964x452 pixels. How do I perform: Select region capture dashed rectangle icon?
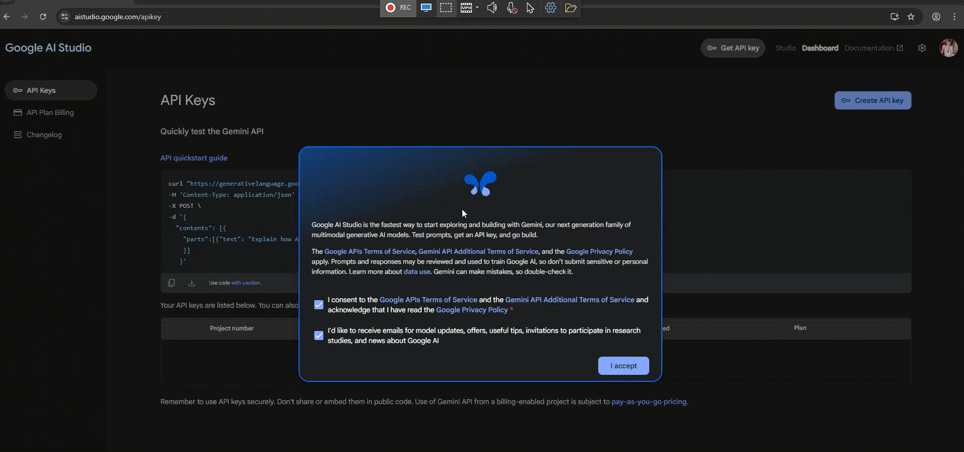pyautogui.click(x=446, y=8)
